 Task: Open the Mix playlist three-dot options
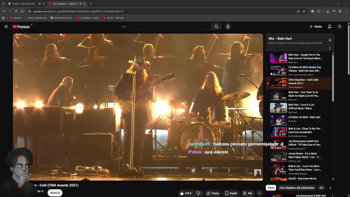click(330, 48)
